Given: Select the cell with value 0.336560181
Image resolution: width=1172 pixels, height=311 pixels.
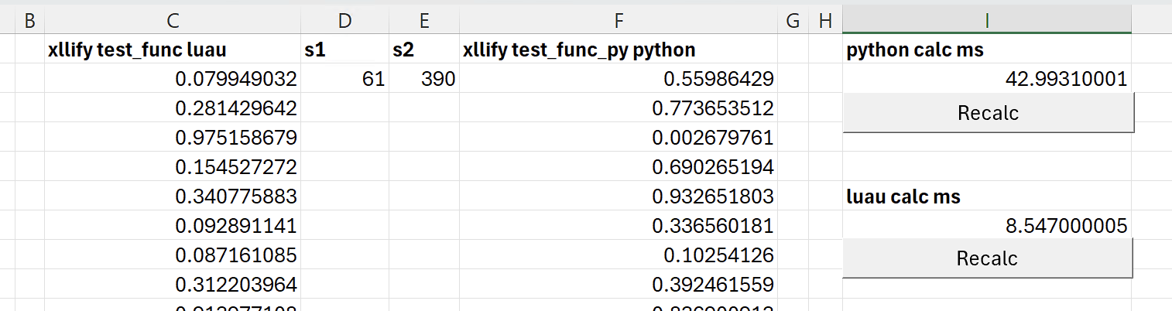Looking at the screenshot, I should 619,225.
